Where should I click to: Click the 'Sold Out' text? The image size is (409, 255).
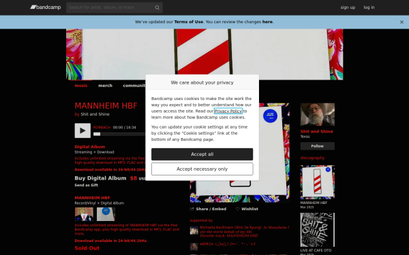tap(87, 248)
